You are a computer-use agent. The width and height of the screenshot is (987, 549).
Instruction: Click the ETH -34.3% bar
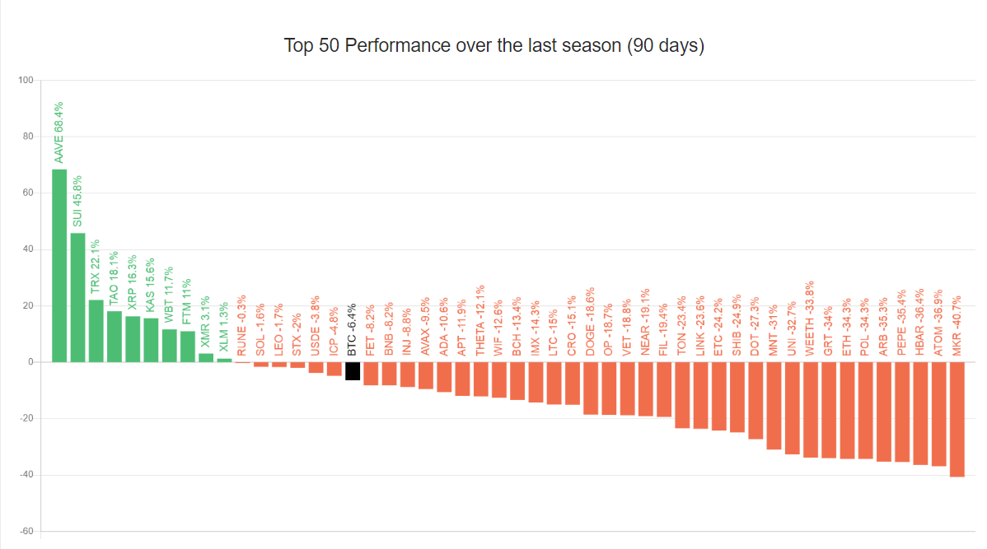(x=847, y=410)
